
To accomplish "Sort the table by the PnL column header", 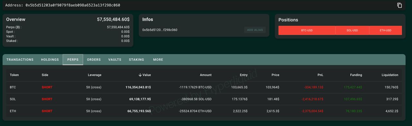I will (320, 75).
